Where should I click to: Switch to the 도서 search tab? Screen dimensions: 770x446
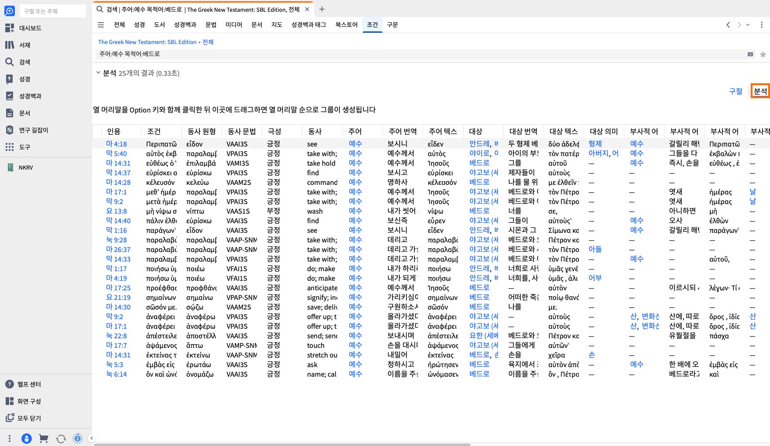pyautogui.click(x=160, y=25)
